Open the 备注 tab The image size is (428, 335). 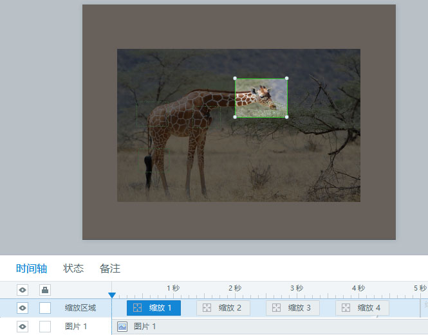pos(109,268)
